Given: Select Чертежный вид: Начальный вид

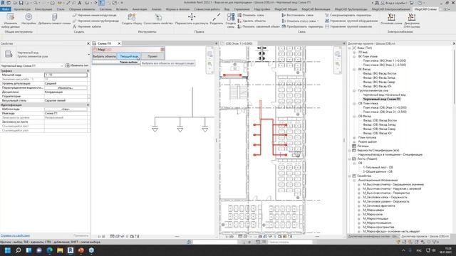Looking at the screenshot, I should coord(384,95).
